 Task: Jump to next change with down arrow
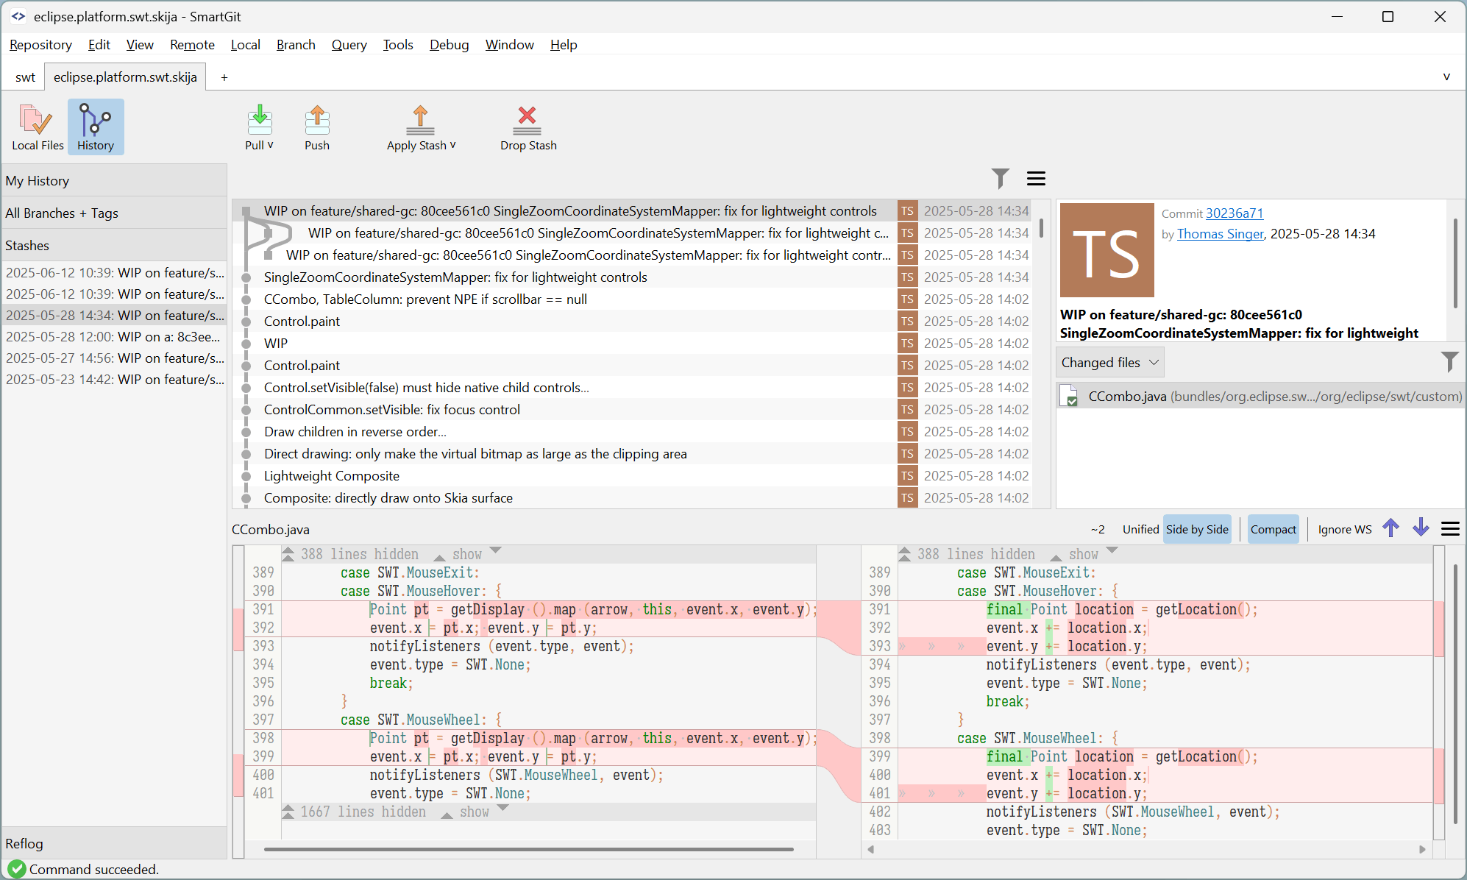[x=1421, y=528]
